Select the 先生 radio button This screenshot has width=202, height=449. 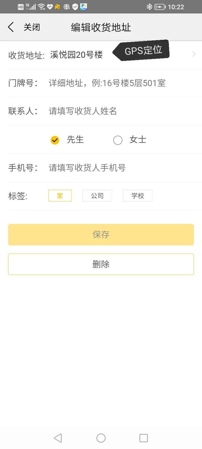pos(55,140)
